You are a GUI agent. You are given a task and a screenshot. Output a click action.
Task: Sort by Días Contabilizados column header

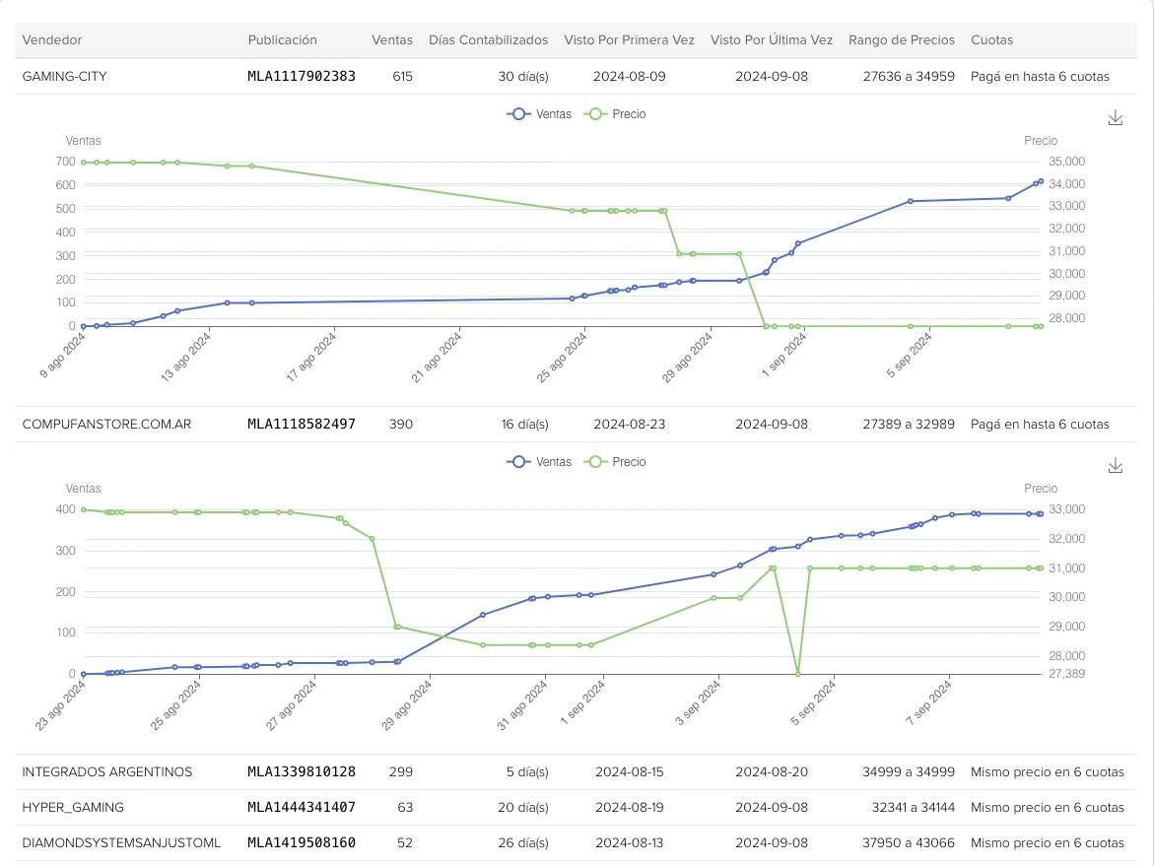tap(488, 40)
